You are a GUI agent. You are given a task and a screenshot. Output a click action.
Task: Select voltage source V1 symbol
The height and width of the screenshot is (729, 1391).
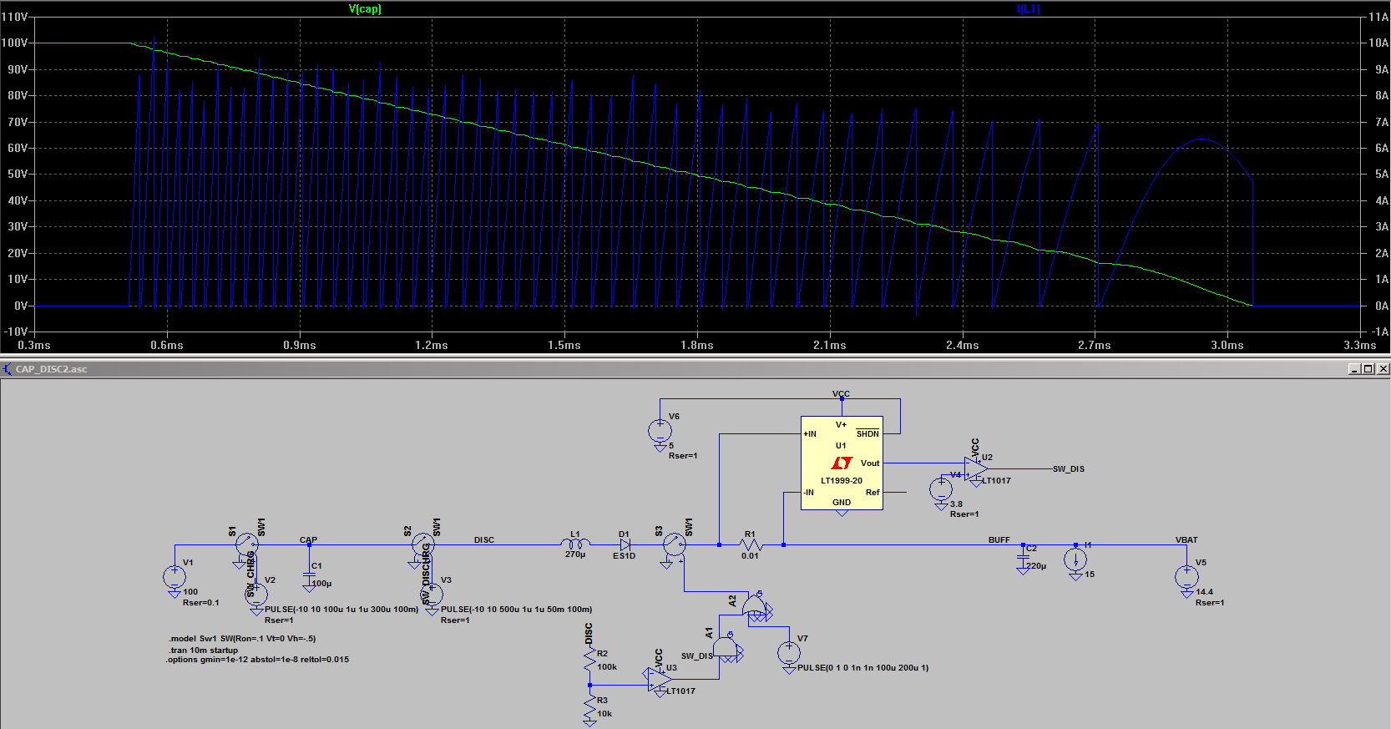point(175,576)
